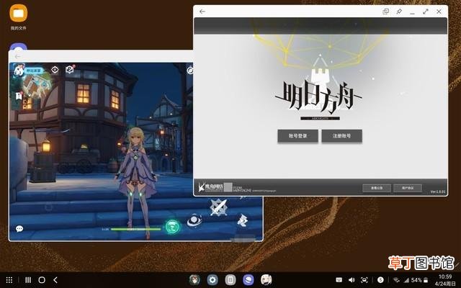
Task: Tap the crossed swords attack button in Genshin
Action: point(219,207)
